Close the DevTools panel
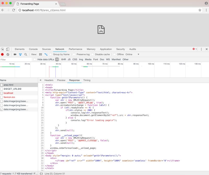 (x=207, y=49)
